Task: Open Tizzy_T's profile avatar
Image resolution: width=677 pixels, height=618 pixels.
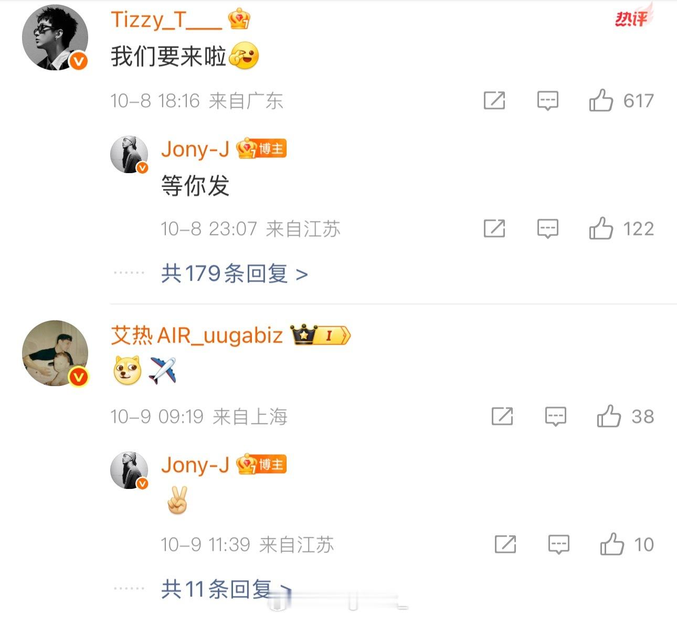Action: click(55, 38)
